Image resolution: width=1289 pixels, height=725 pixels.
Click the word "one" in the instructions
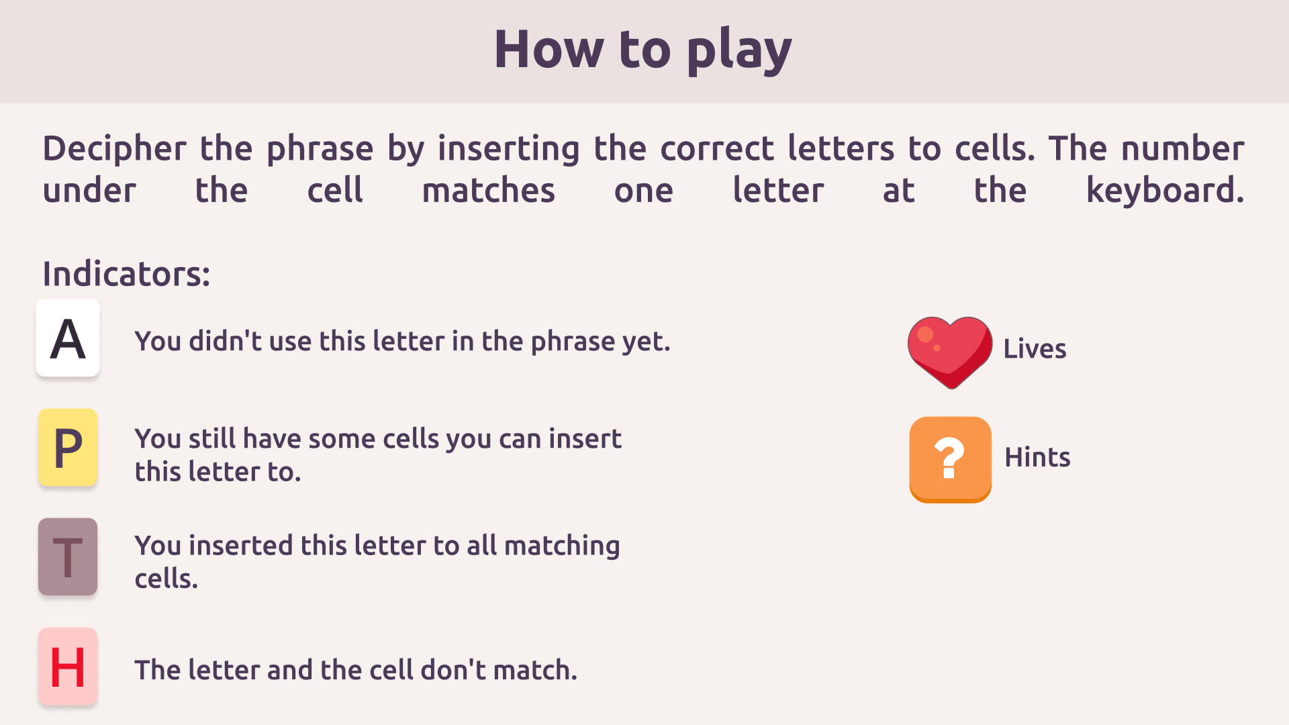(x=643, y=191)
